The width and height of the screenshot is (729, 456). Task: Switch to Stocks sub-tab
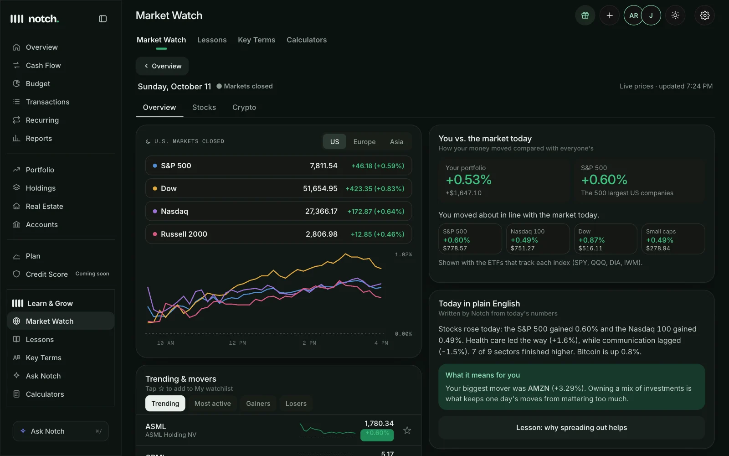coord(204,107)
